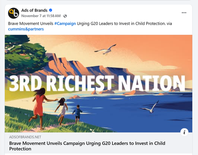Click the blue verified badge
Screen dimensions: 198x155
[51, 10]
